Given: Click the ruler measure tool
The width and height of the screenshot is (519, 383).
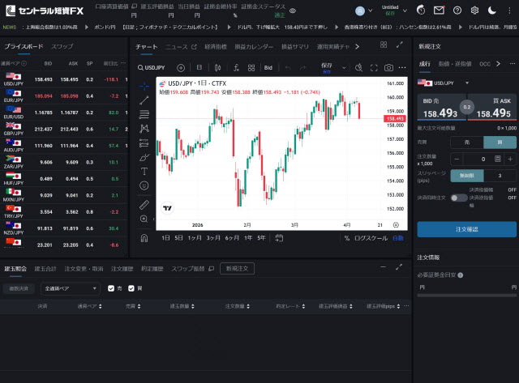Looking at the screenshot, I should pyautogui.click(x=144, y=204).
